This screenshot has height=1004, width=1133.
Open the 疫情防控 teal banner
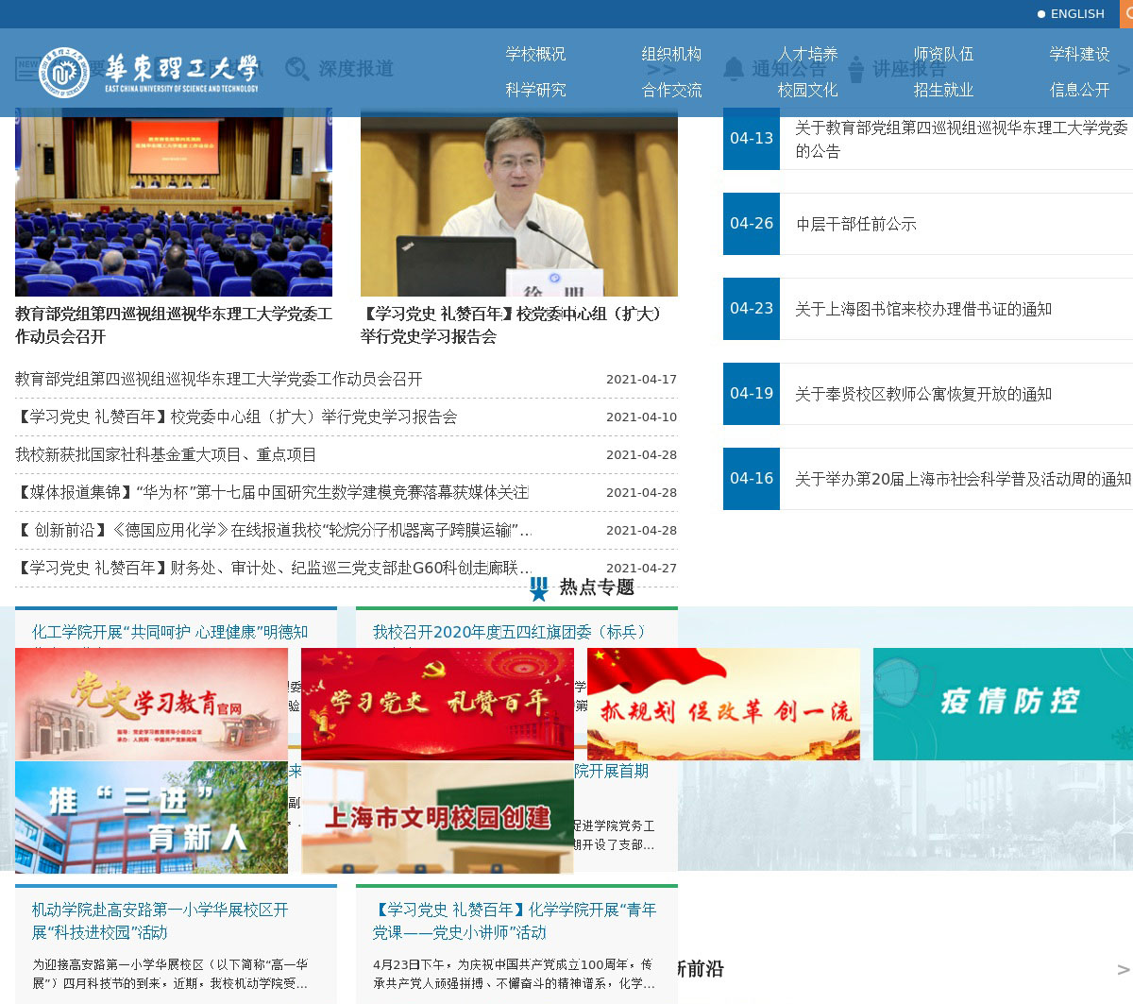pos(1003,704)
